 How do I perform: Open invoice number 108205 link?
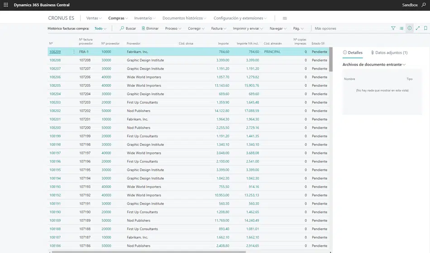pyautogui.click(x=55, y=85)
